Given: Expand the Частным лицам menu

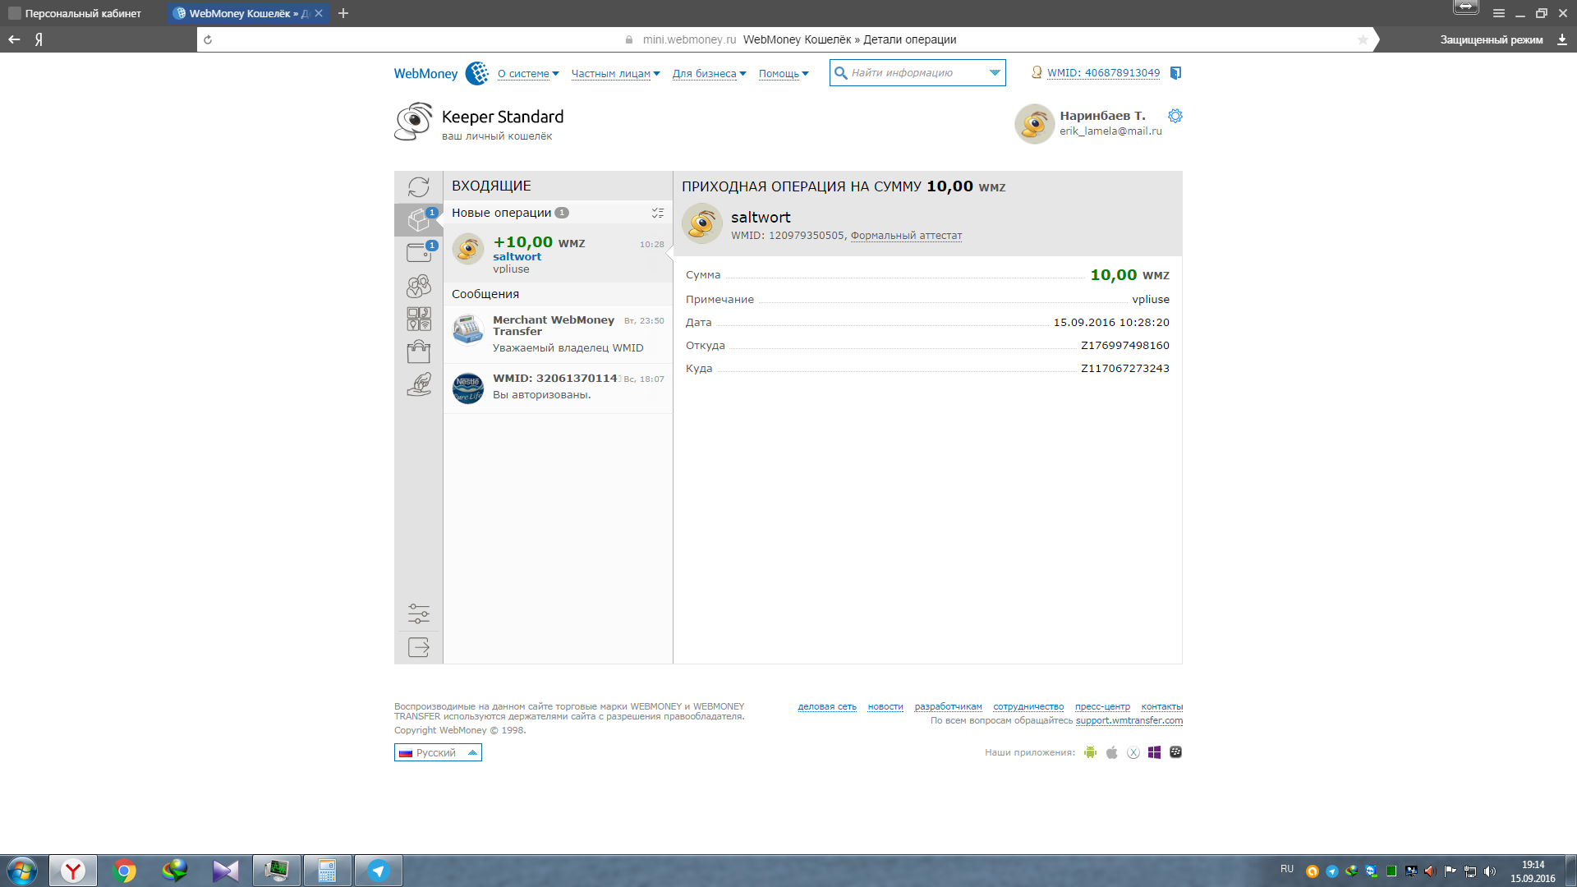Looking at the screenshot, I should coord(615,74).
